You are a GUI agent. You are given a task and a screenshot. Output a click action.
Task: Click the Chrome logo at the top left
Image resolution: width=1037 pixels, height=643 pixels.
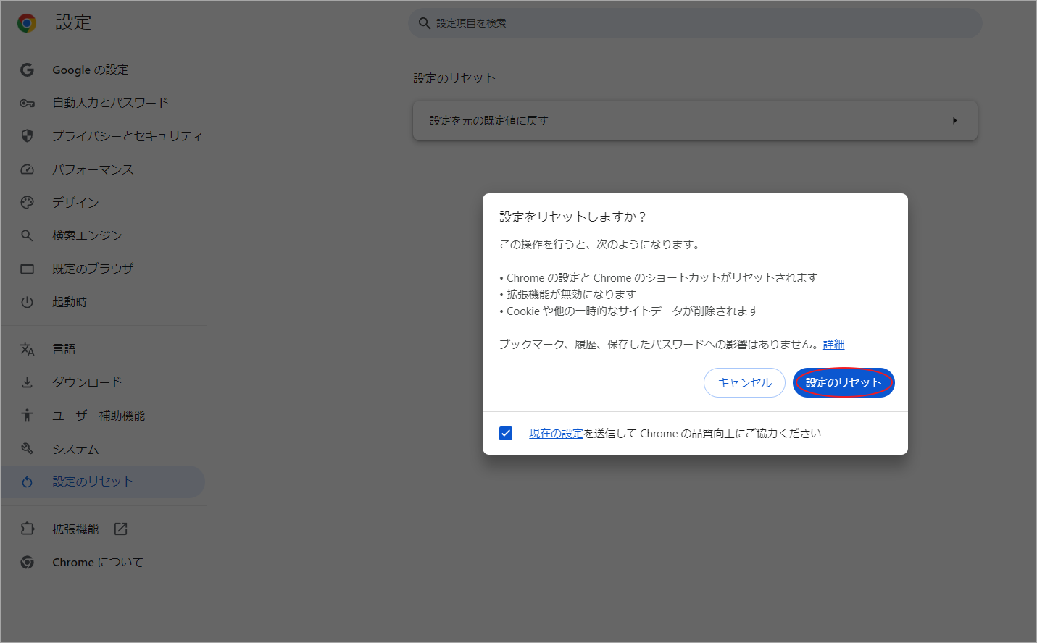26,22
